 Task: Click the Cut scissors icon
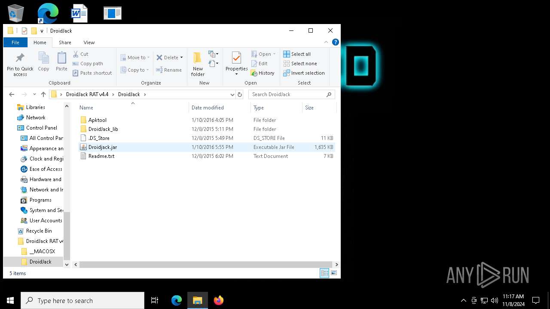[x=76, y=54]
